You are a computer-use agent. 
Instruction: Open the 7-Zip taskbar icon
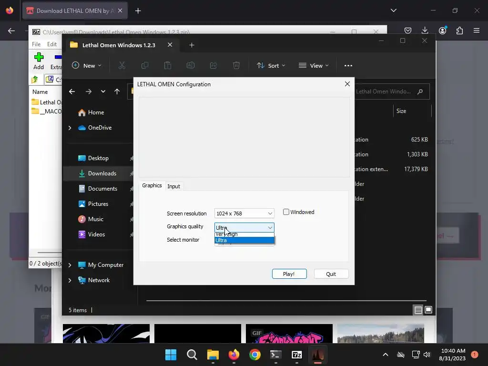coord(296,355)
